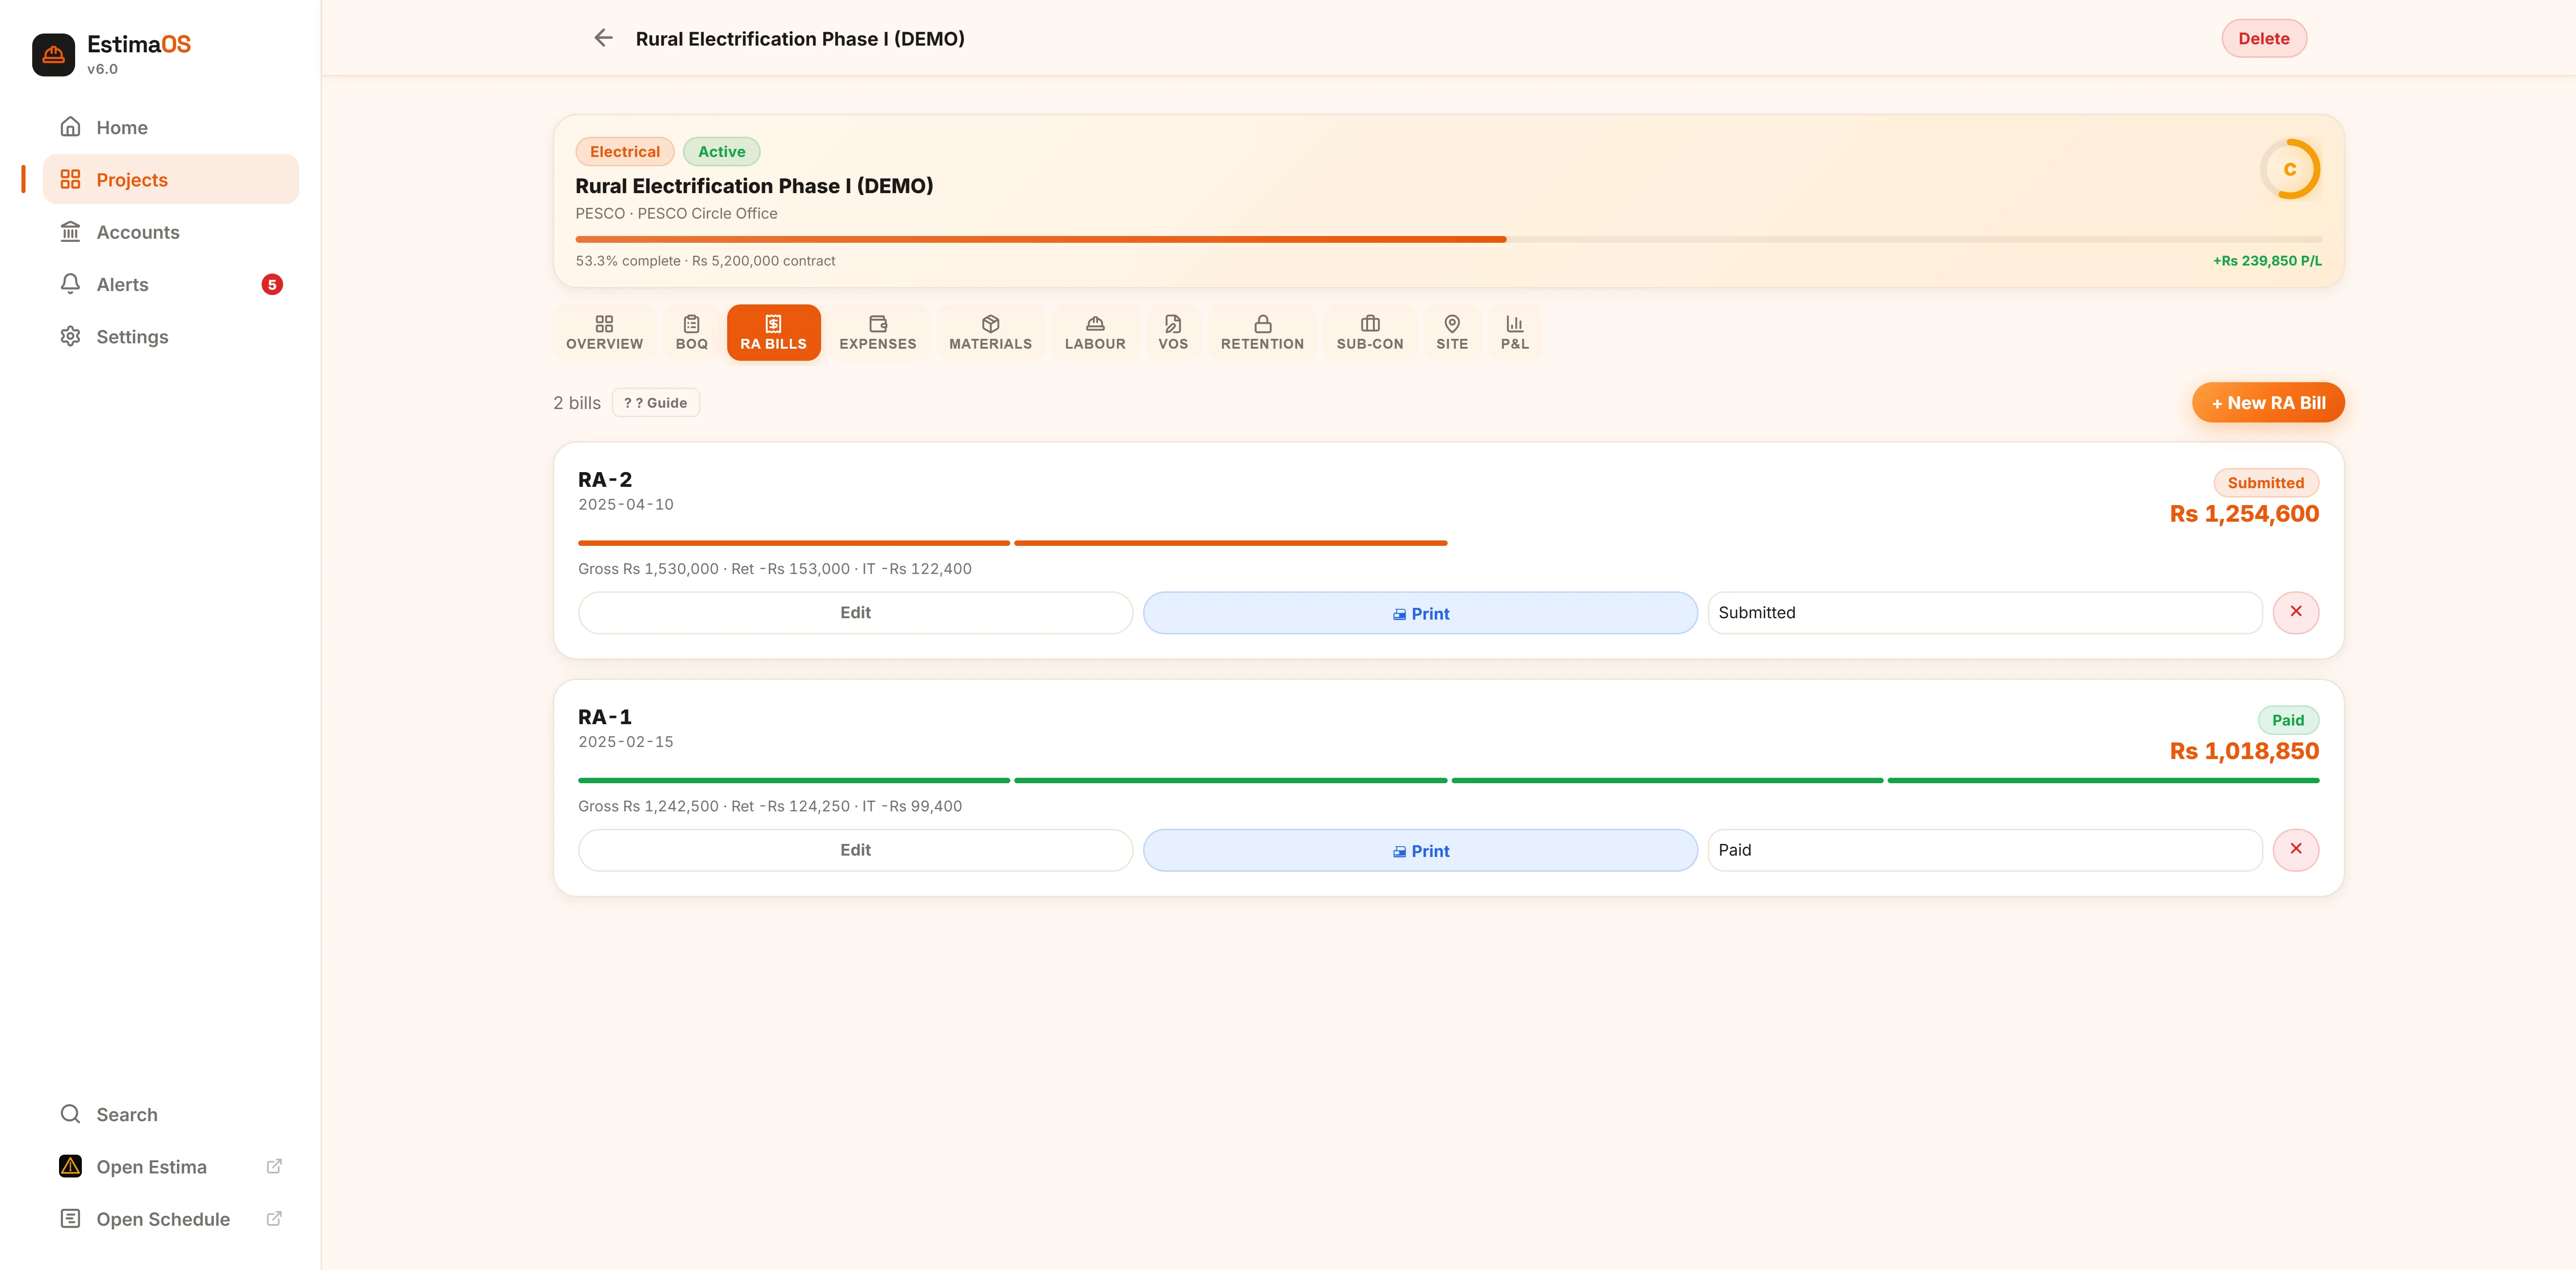
Task: Open the Overview tab
Action: click(x=604, y=333)
